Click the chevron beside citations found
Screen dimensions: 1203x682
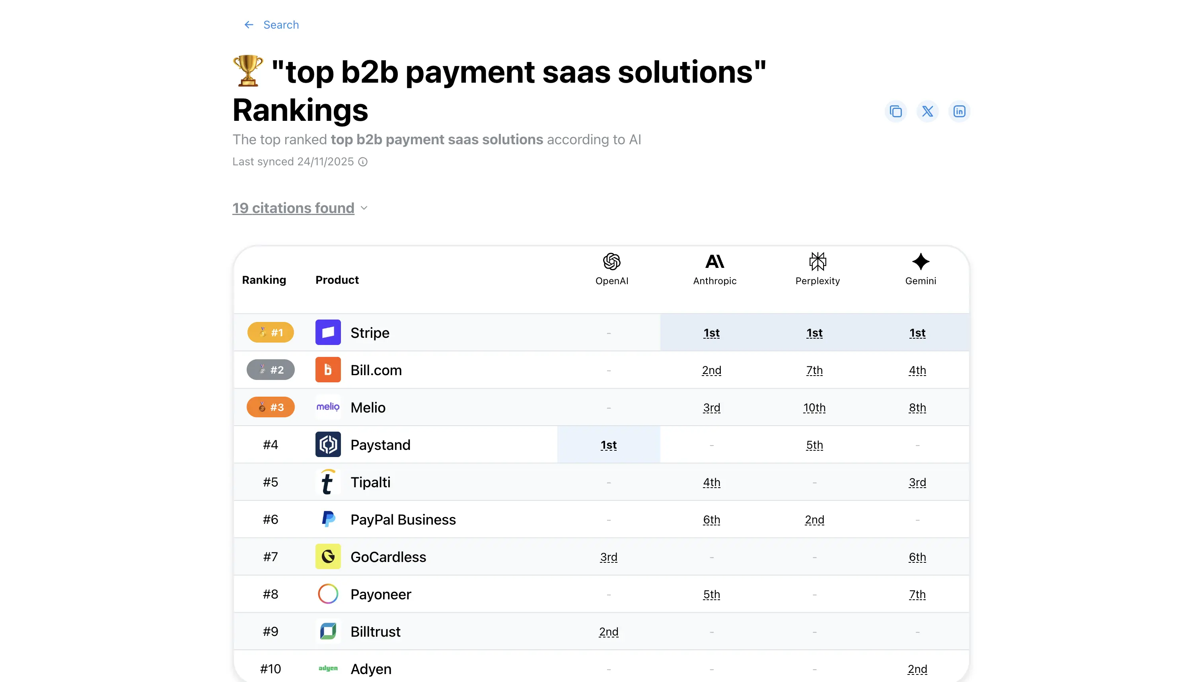(364, 208)
